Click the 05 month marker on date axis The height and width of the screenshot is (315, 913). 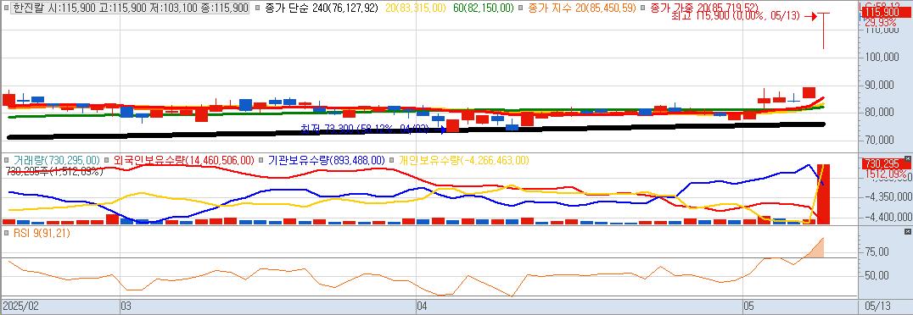coord(749,305)
